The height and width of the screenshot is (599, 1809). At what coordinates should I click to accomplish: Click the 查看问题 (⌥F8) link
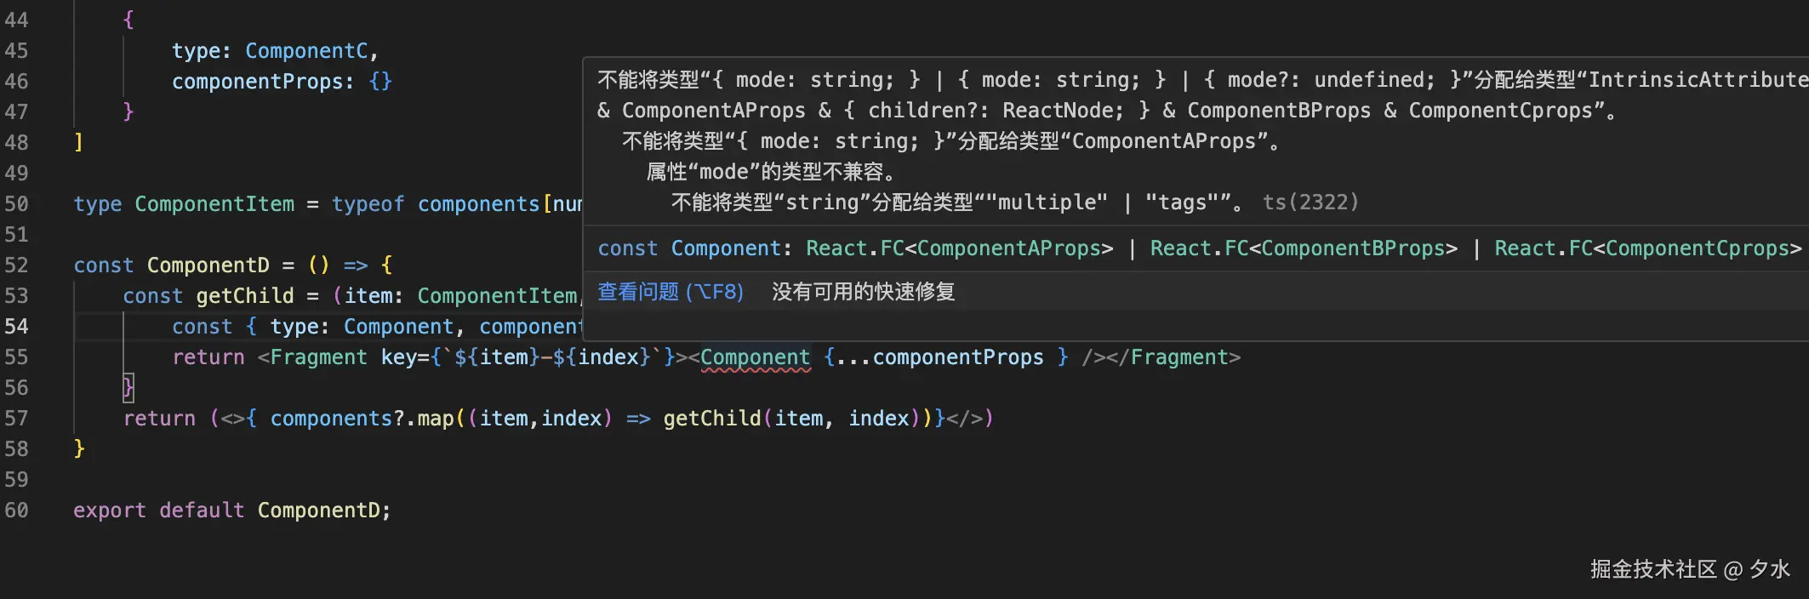point(670,292)
